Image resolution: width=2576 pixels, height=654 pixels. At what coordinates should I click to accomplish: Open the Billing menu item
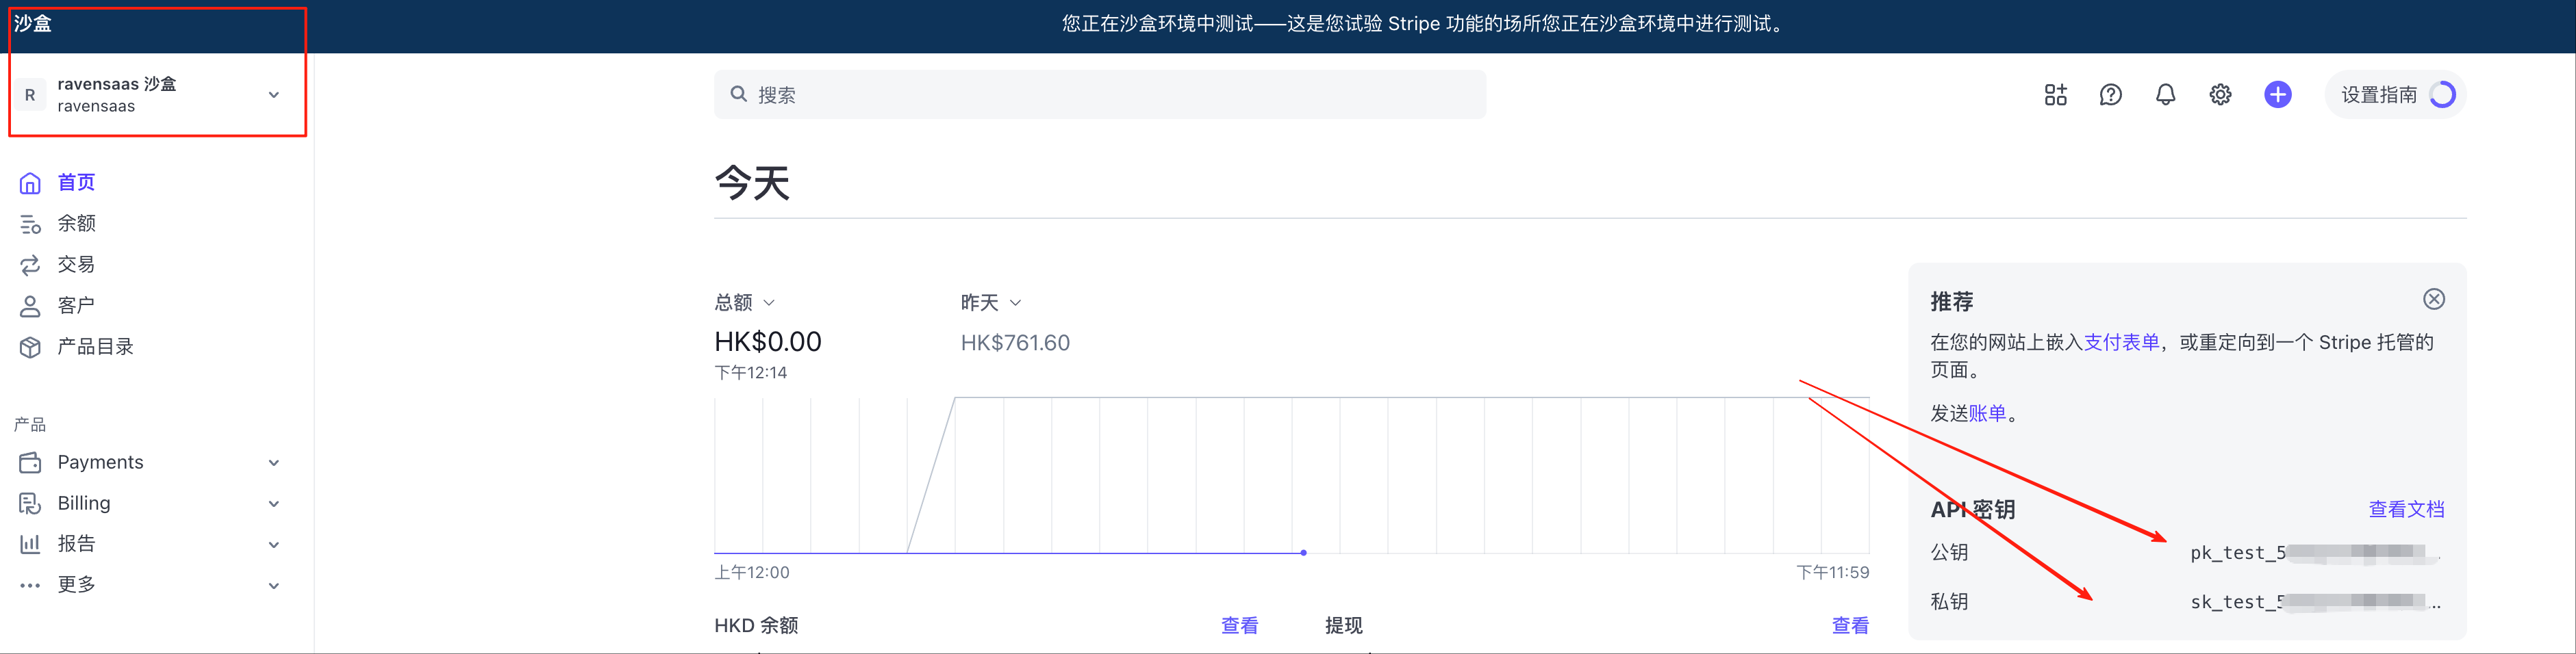point(84,503)
